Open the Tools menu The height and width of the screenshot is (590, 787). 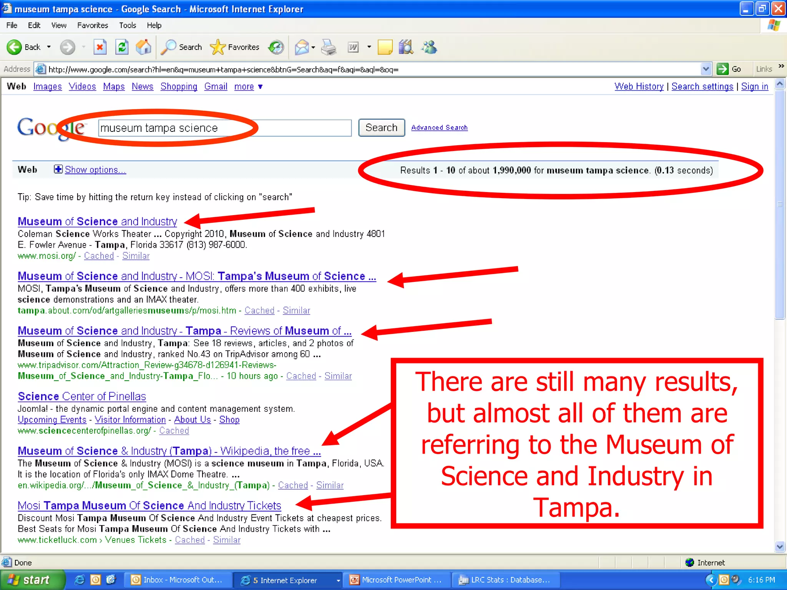[128, 25]
